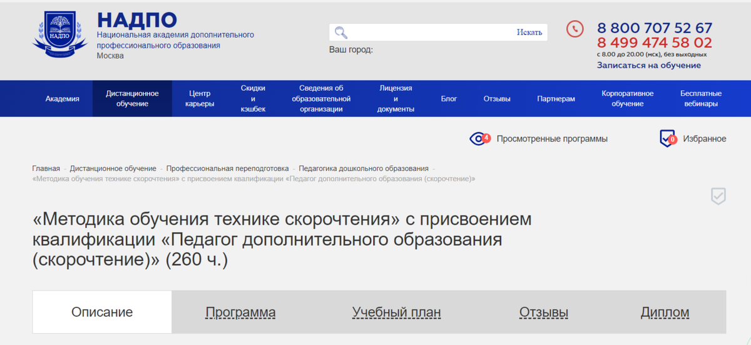Click the Ваш город label

click(x=351, y=49)
